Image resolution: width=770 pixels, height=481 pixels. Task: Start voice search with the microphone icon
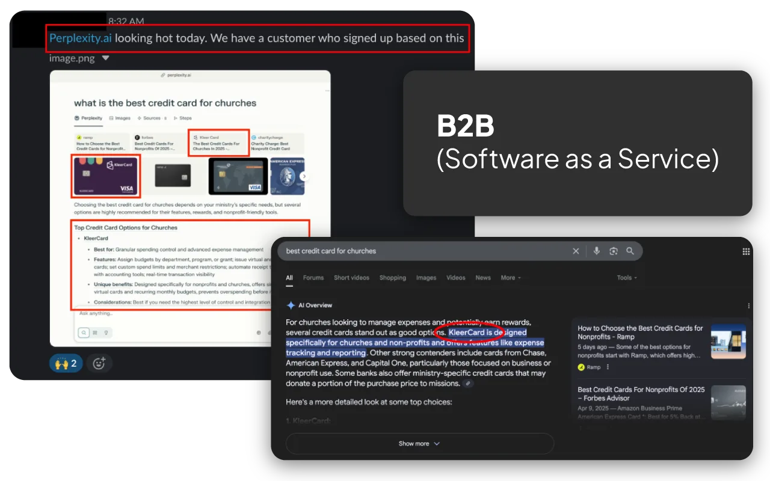[596, 251]
